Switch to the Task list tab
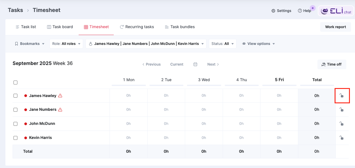 tap(26, 27)
